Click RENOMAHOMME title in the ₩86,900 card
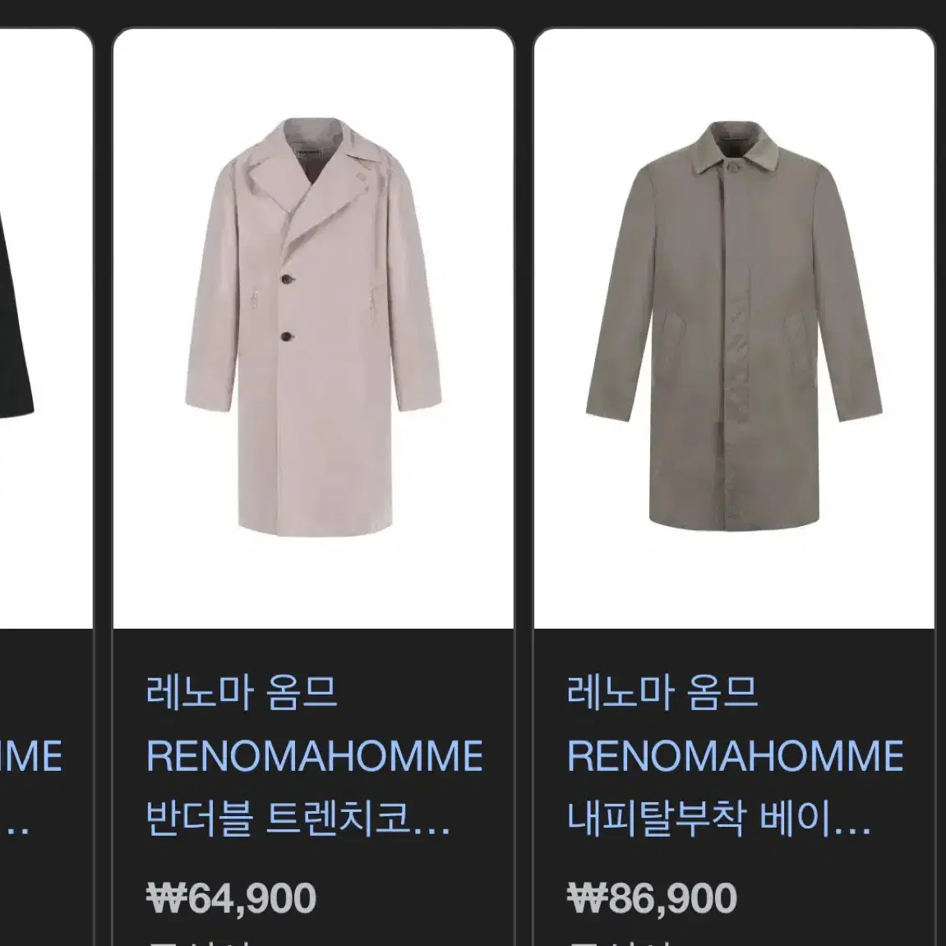 (735, 756)
